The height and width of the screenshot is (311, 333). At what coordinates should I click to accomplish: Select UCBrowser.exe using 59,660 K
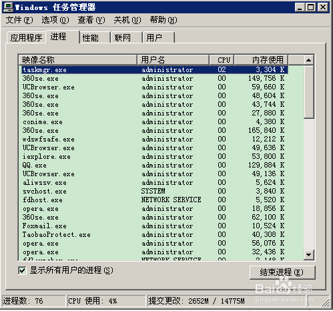click(x=155, y=87)
